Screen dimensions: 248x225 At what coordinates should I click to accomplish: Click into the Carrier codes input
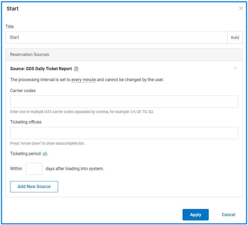pos(124,102)
